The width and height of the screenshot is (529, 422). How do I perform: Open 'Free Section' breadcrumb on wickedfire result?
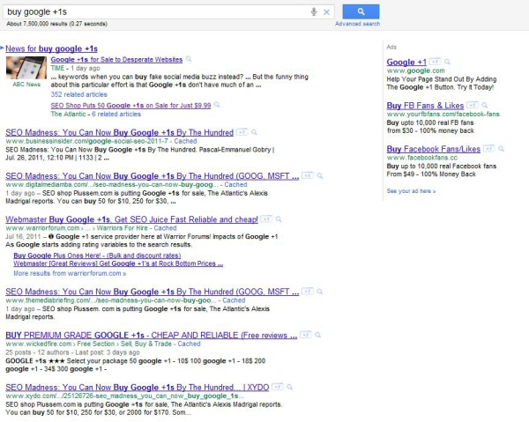(x=96, y=344)
